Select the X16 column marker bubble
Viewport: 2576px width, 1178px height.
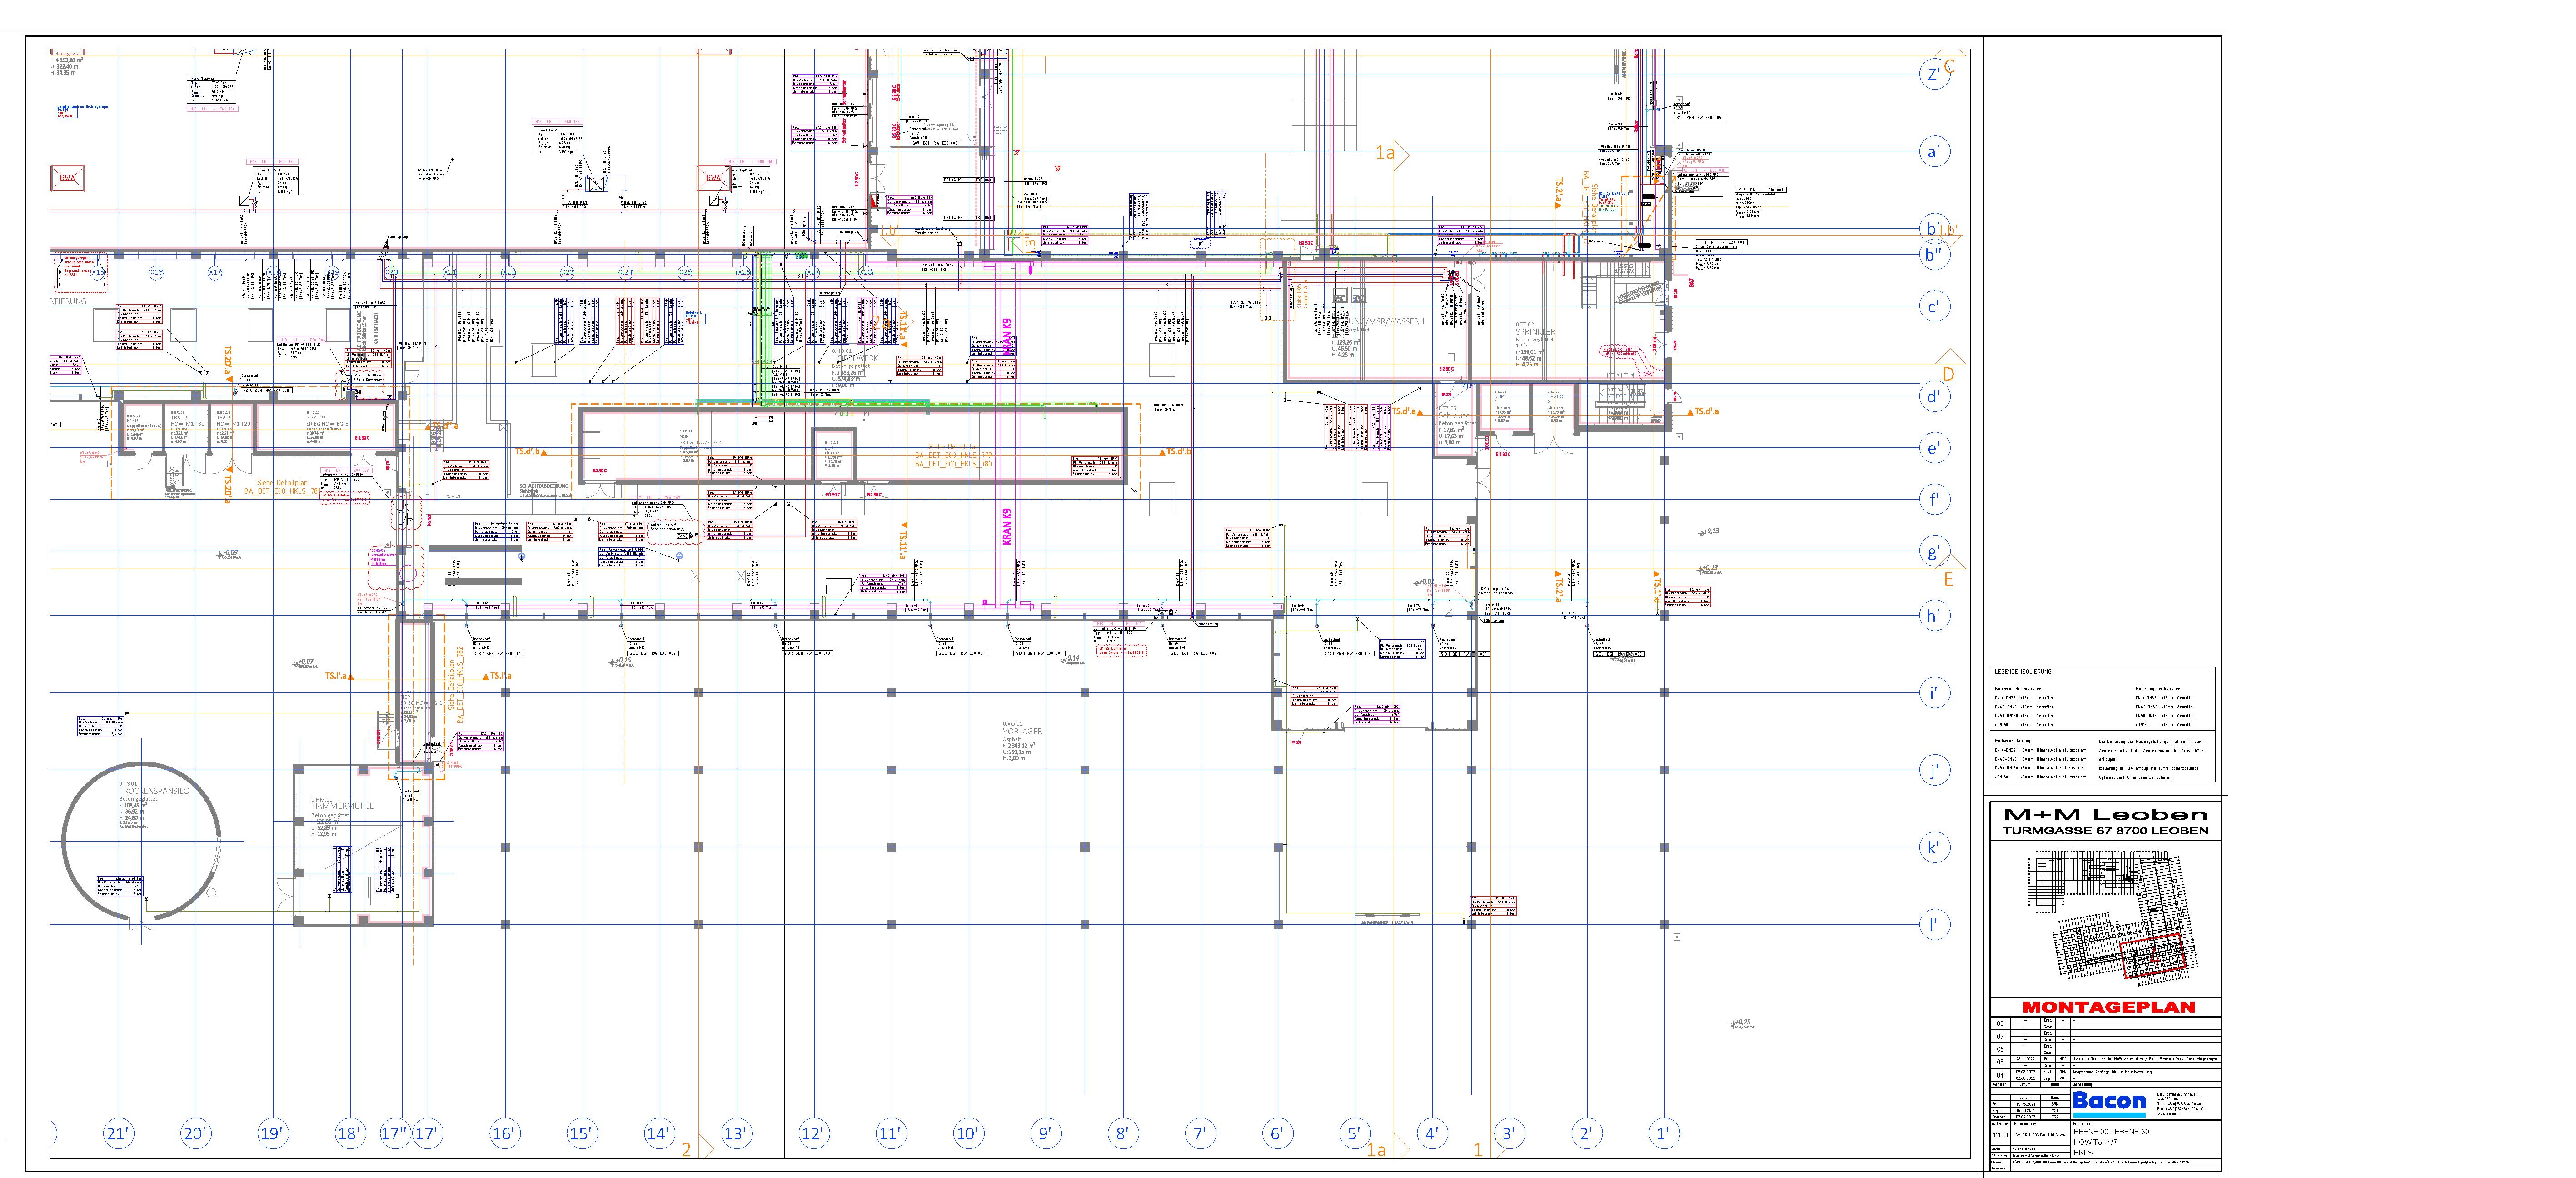point(156,272)
